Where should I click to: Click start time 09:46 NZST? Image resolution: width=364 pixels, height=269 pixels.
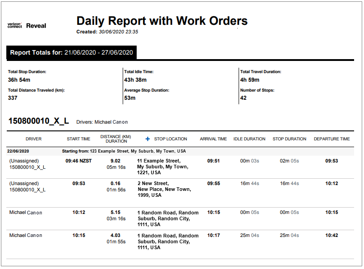(78, 161)
